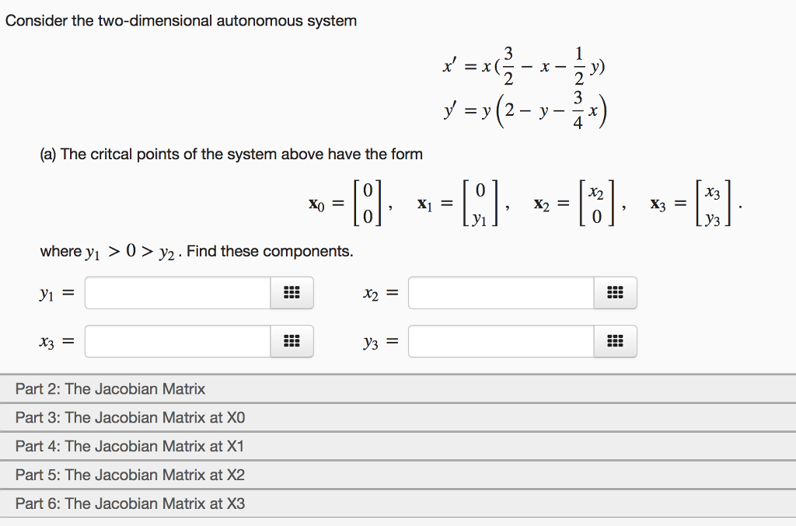Open the equation editor beside x3
This screenshot has width=796, height=526.
291,341
